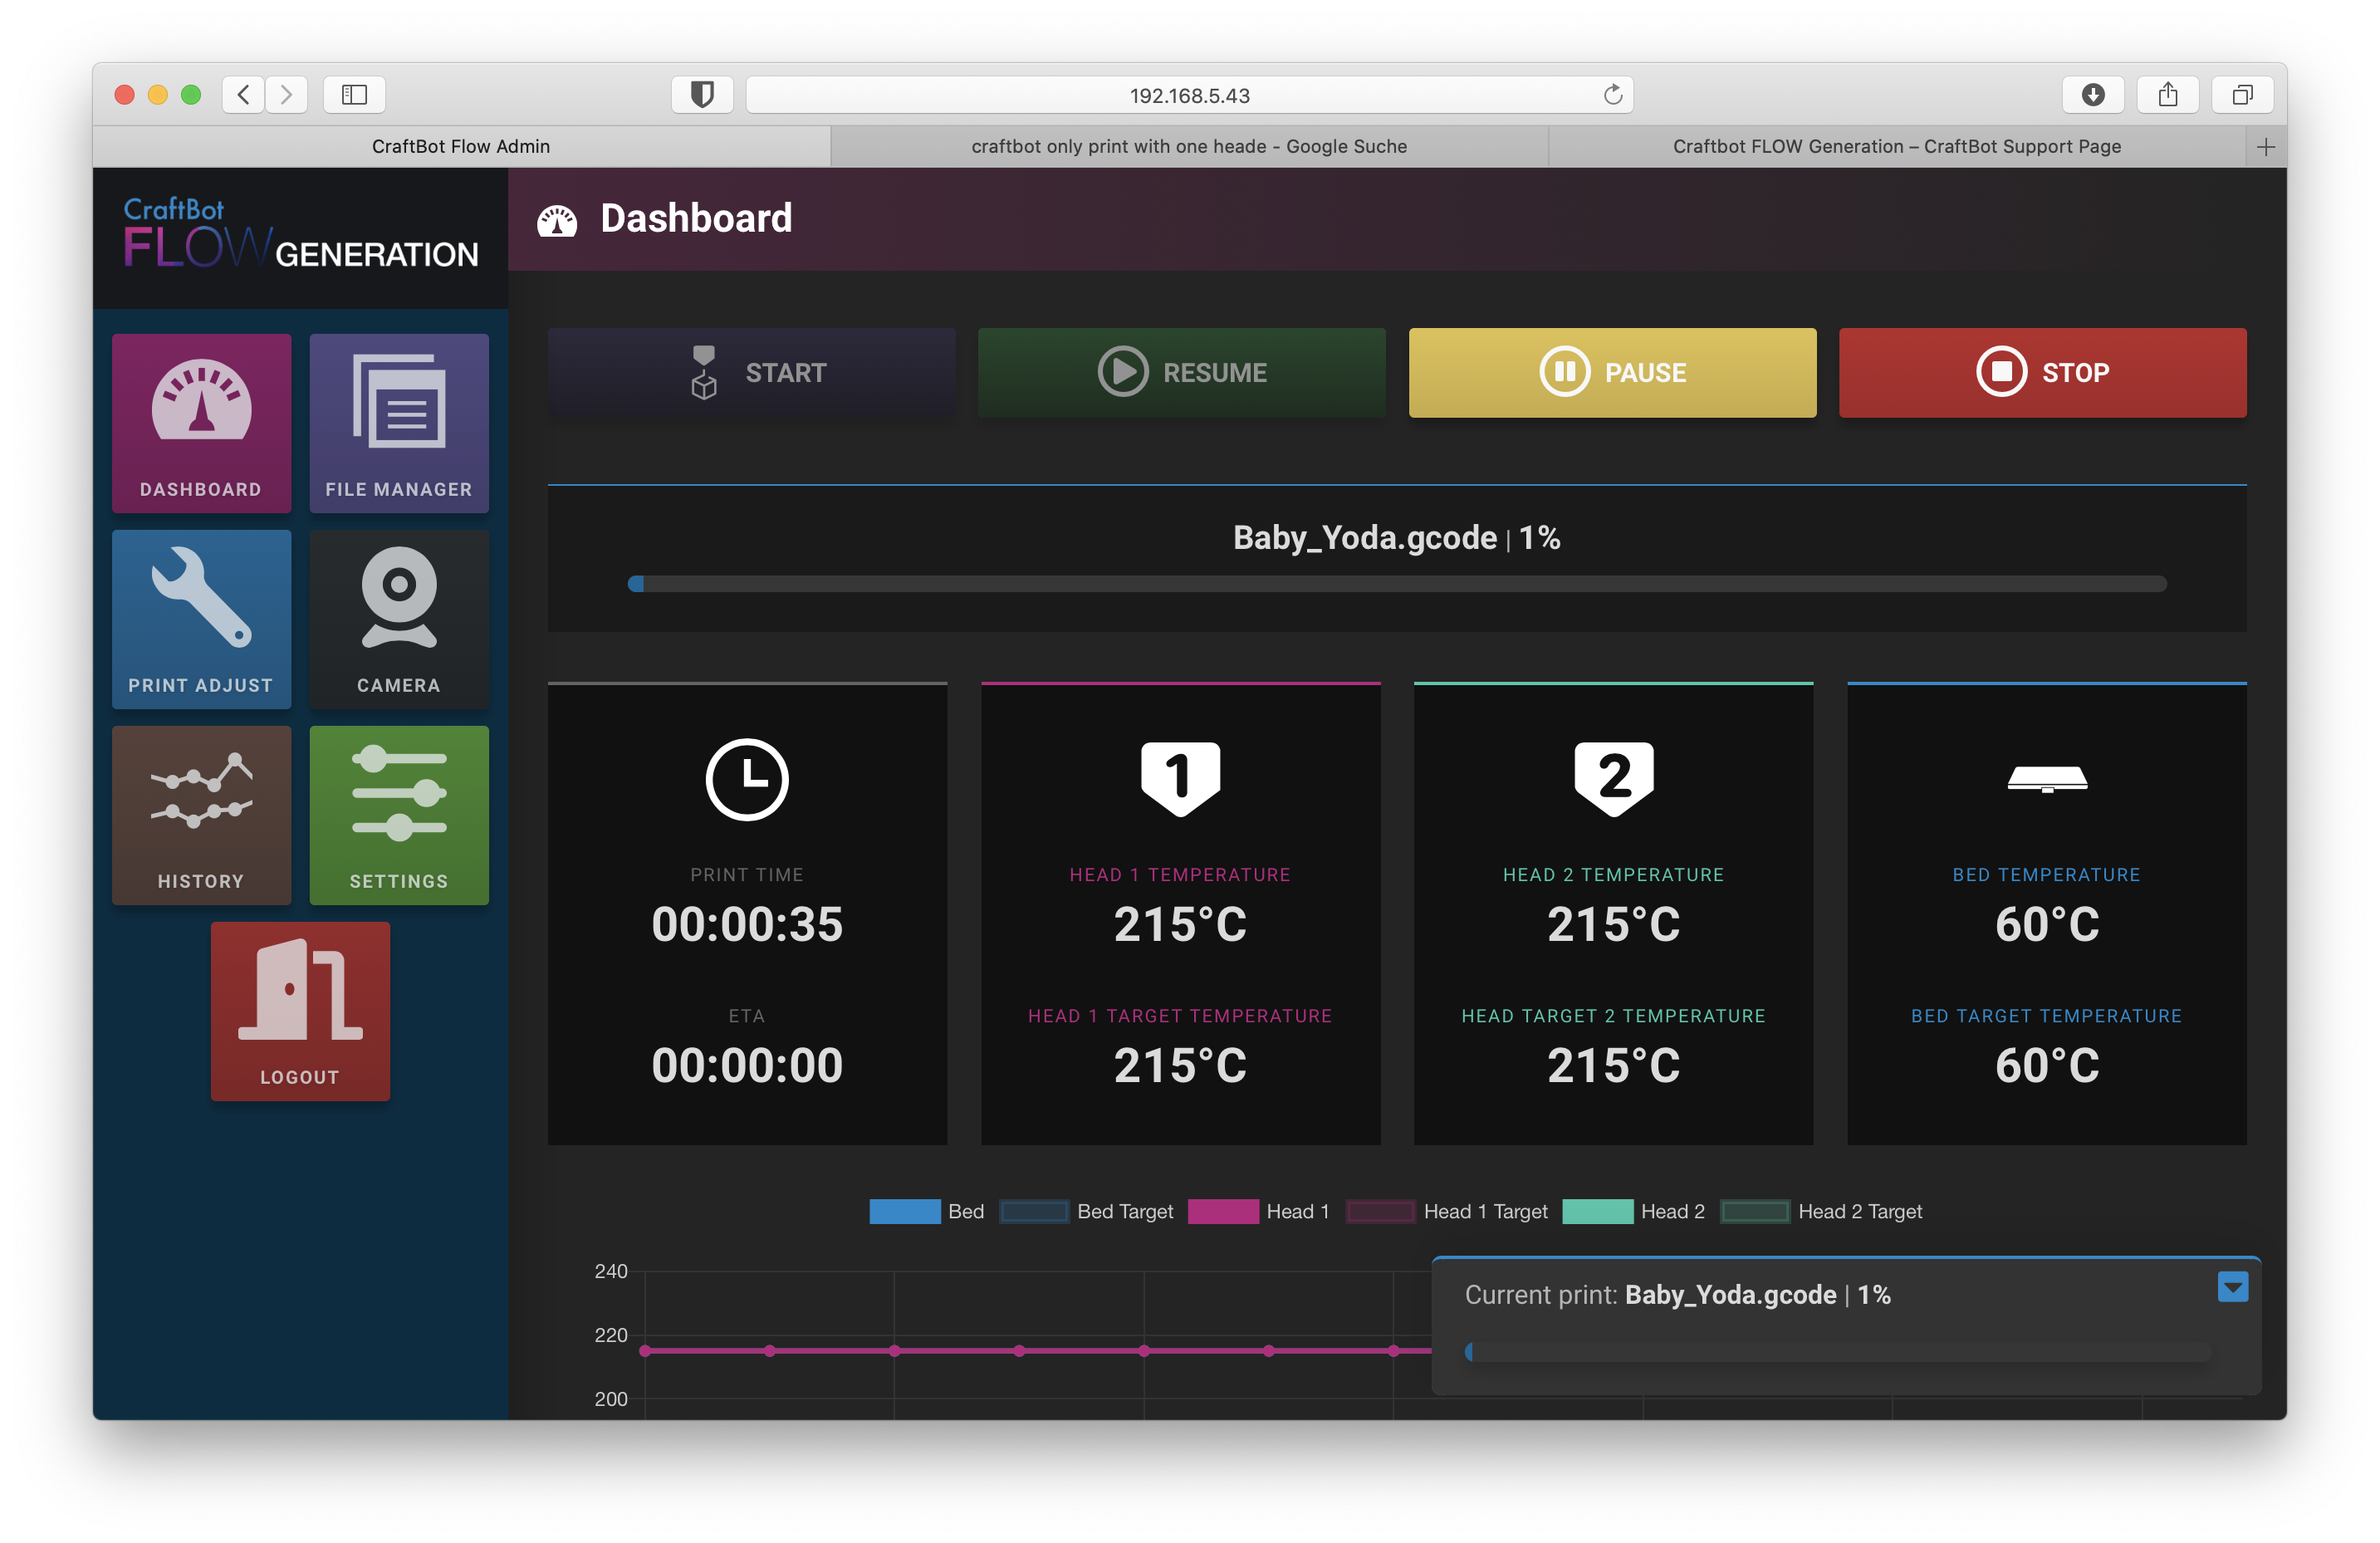Reload the current page
This screenshot has width=2380, height=1543.
point(1612,95)
